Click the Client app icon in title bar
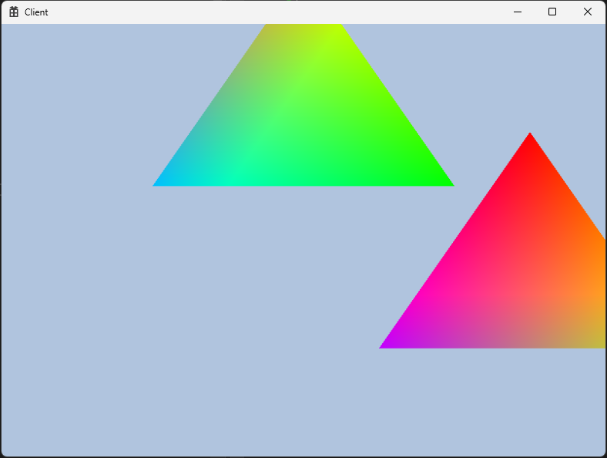The width and height of the screenshot is (607, 458). click(x=14, y=12)
